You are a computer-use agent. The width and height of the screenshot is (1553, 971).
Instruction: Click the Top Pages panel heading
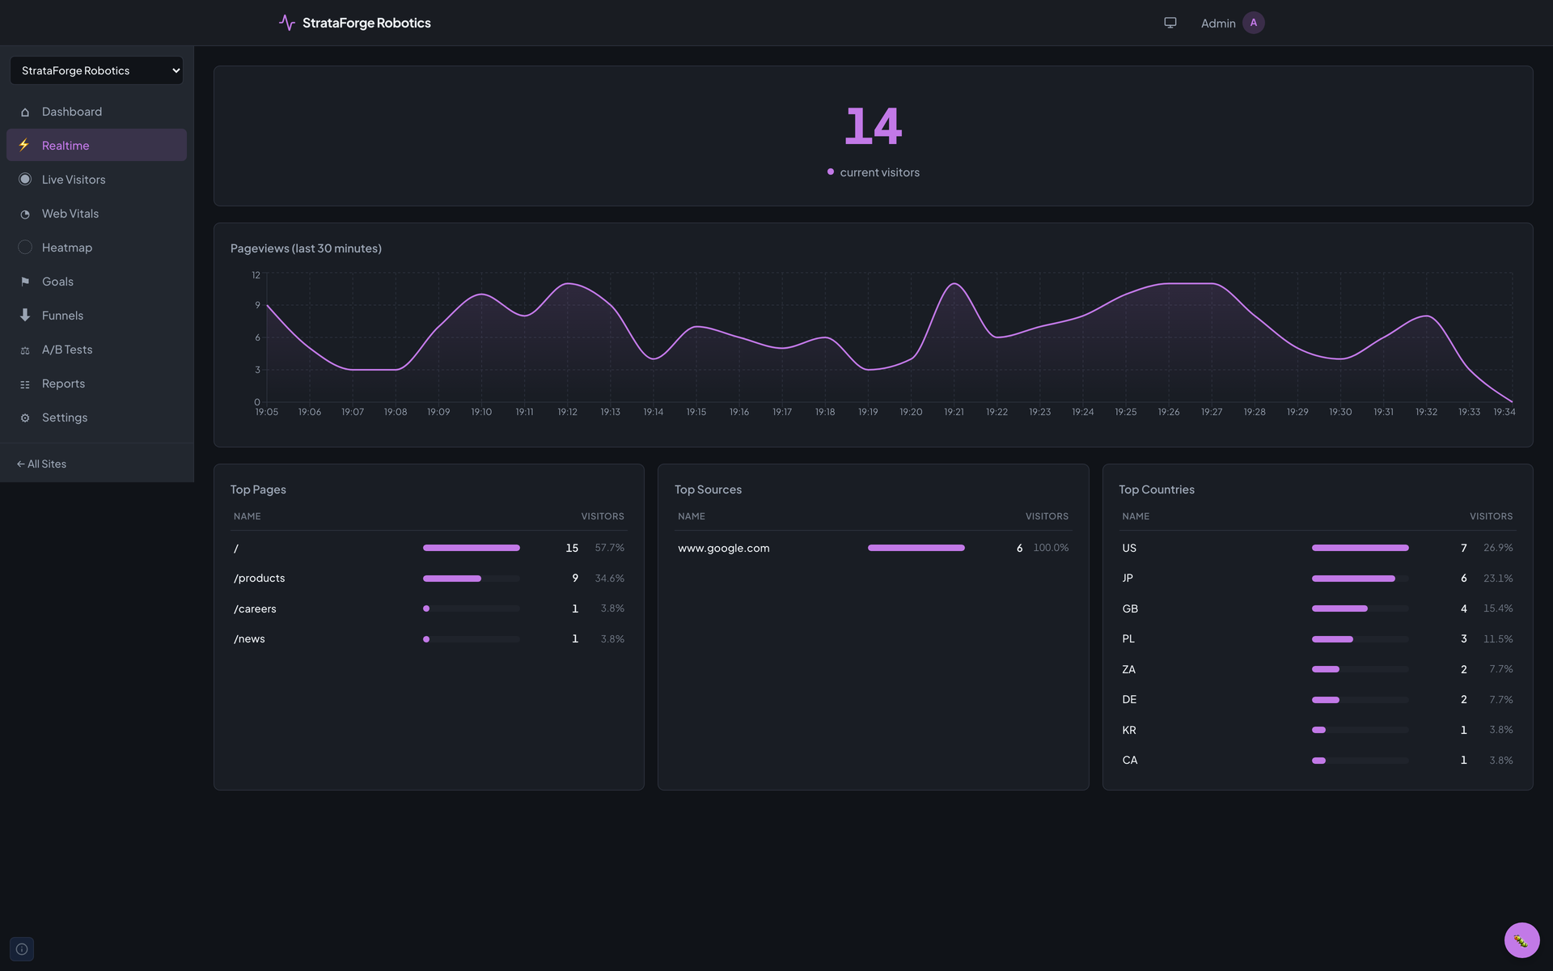[258, 490]
